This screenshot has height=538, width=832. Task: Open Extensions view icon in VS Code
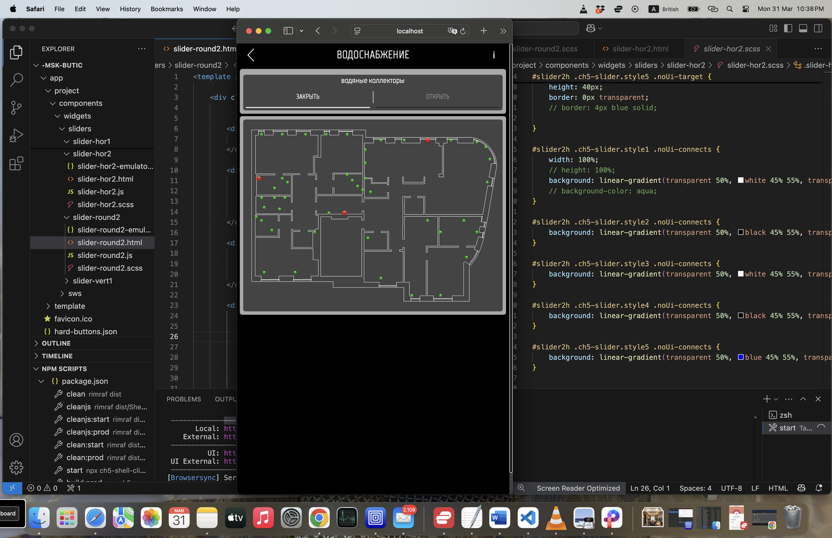tap(16, 163)
